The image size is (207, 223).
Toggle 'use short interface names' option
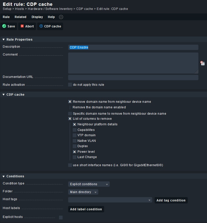(x=70, y=165)
